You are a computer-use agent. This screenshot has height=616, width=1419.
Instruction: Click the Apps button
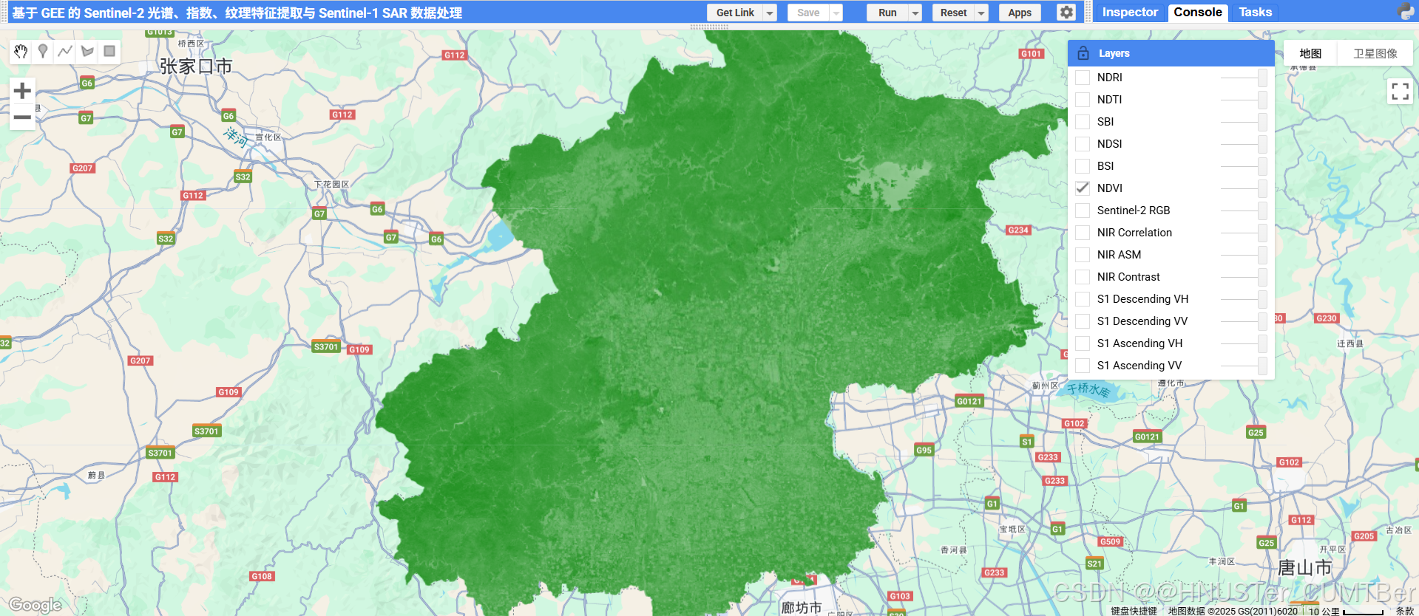click(x=1020, y=13)
